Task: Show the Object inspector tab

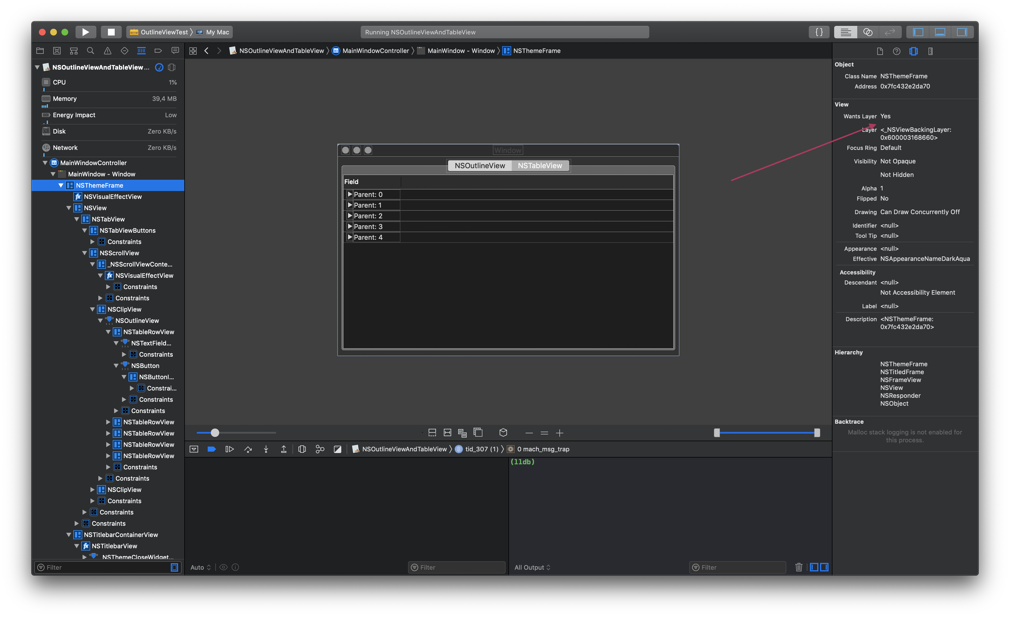Action: tap(913, 51)
